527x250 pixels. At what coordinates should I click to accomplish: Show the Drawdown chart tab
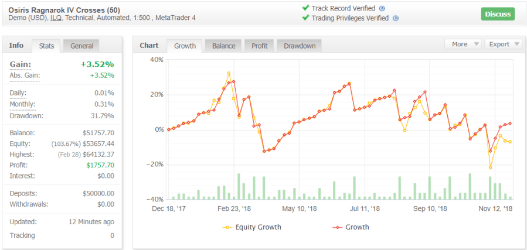(x=299, y=46)
